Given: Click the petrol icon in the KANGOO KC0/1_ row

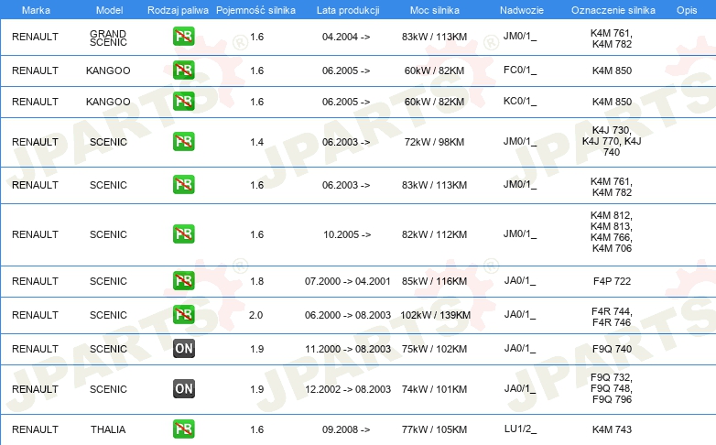Looking at the screenshot, I should [183, 102].
